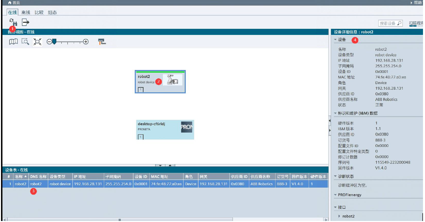Viewport: 425px width, 222px height.
Task: Select the robot2 node title in graph
Action: [144, 77]
